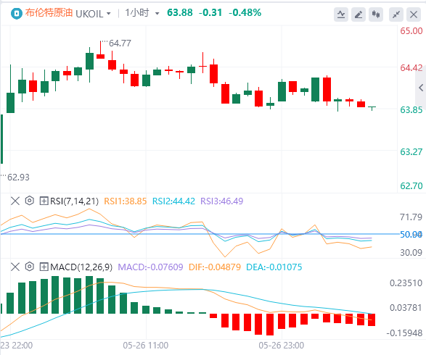Open RSI indicator settings hexagon icon
Viewport: 426px width, 355px height.
click(x=29, y=201)
